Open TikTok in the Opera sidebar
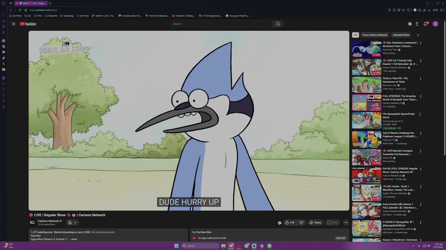Screen dimensions: 446x250 [x=3, y=58]
